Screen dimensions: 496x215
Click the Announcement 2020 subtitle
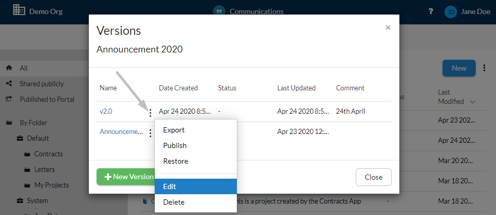coord(140,49)
